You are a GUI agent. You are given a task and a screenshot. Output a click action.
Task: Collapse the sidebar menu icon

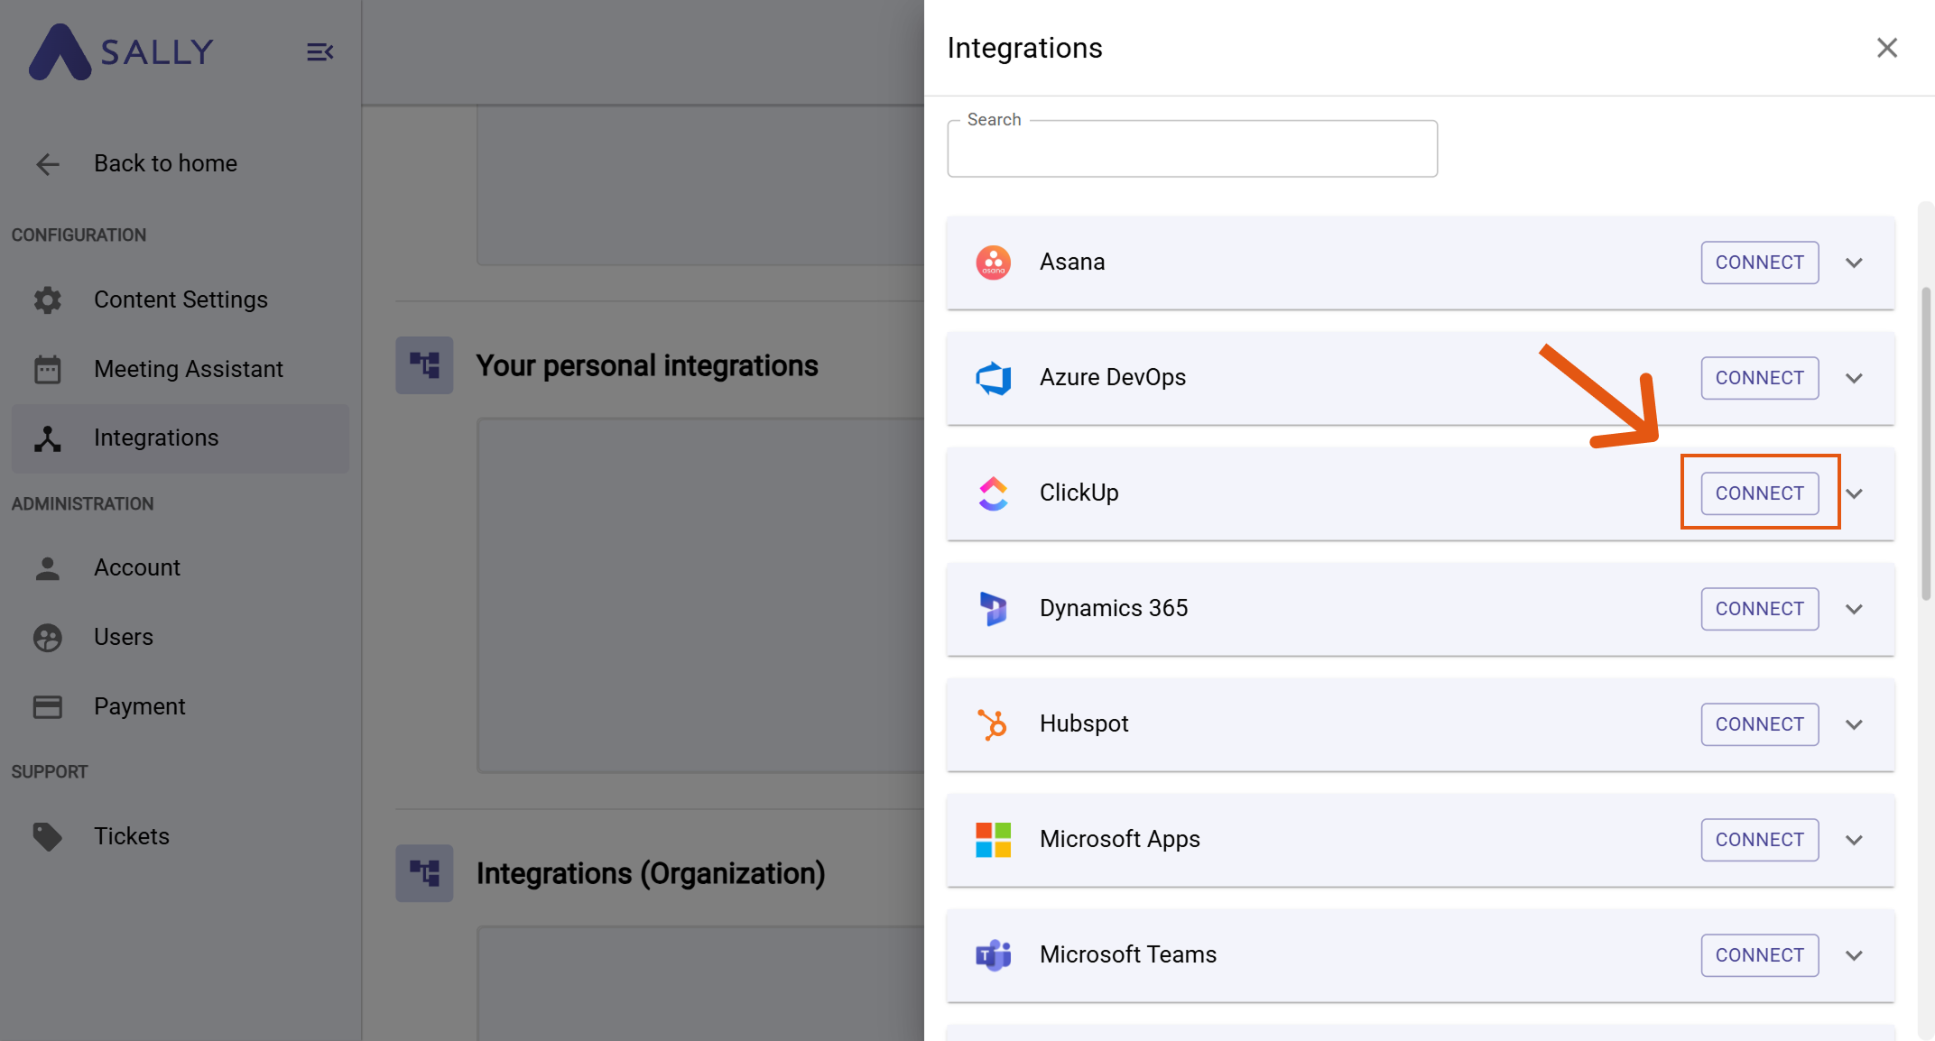[x=319, y=52]
